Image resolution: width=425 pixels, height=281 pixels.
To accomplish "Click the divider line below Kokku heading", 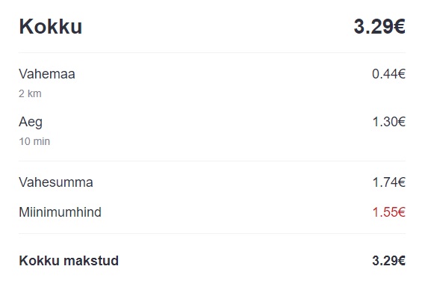I will click(212, 52).
